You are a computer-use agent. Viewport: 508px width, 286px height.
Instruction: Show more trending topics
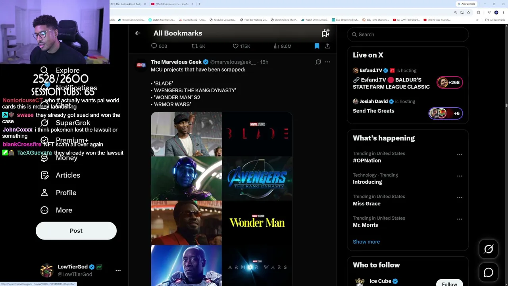pos(366,242)
